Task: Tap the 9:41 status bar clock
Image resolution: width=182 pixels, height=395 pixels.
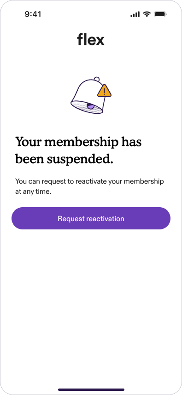Action: (x=33, y=14)
